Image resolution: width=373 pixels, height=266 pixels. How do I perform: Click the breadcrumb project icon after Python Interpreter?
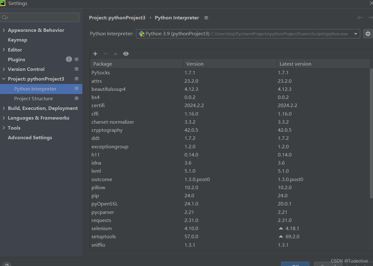[x=206, y=18]
